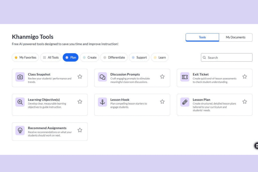Favorite the Discussion Prompts tool
The width and height of the screenshot is (258, 172).
click(x=162, y=77)
